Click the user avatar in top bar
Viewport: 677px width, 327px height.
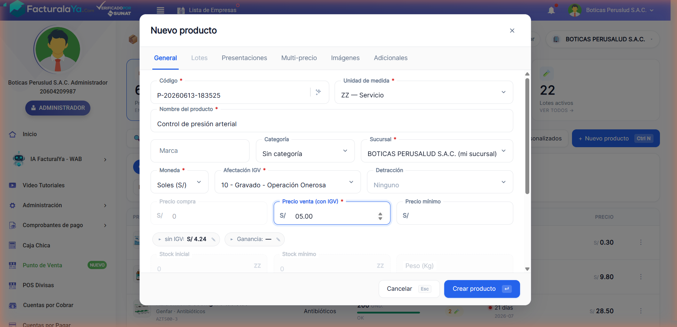pyautogui.click(x=575, y=10)
